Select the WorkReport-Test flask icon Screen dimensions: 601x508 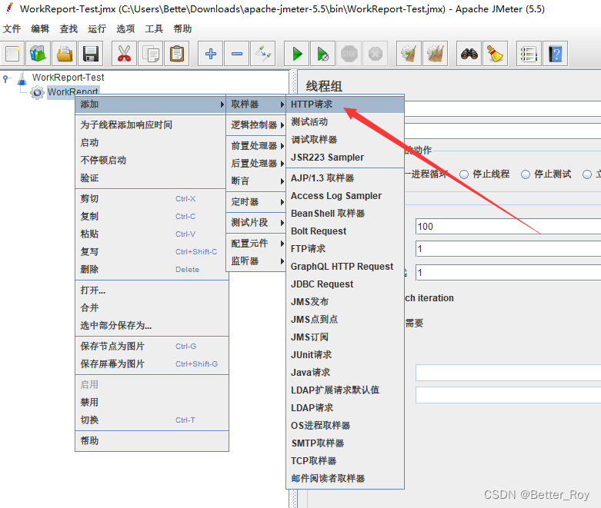pyautogui.click(x=22, y=78)
